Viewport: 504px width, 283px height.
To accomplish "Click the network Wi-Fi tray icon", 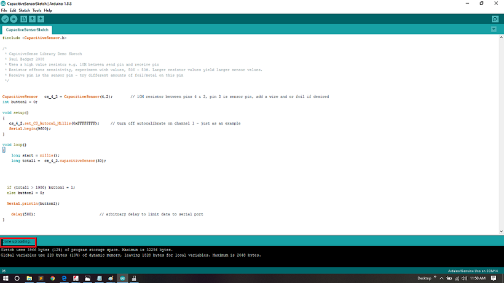I will (457, 278).
